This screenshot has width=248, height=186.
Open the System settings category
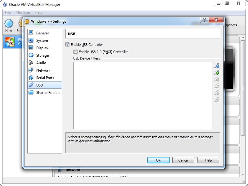pyautogui.click(x=42, y=41)
